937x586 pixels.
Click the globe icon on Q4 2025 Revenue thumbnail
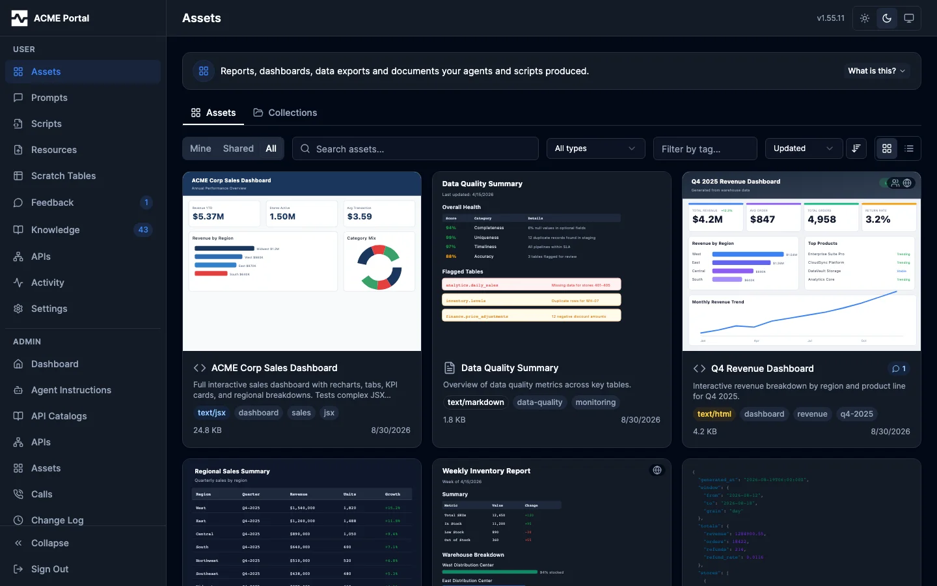click(x=907, y=183)
